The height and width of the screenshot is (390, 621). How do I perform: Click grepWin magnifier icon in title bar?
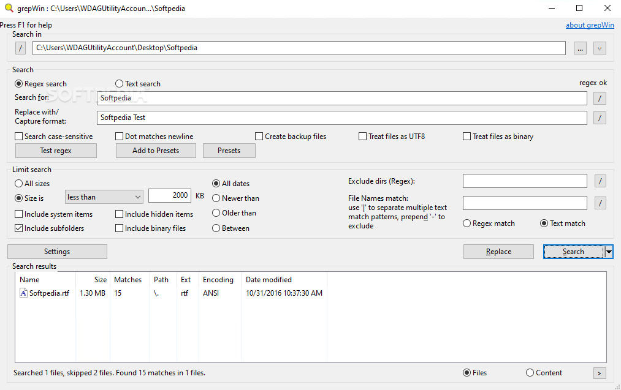coord(9,8)
